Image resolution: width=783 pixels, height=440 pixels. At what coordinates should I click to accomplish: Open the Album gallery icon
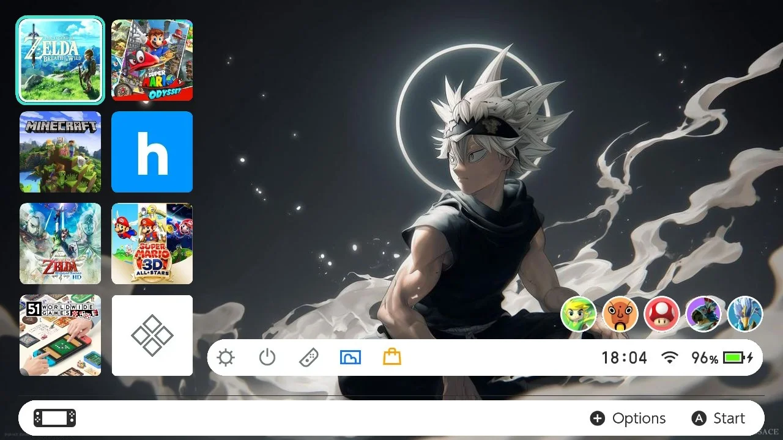point(351,358)
